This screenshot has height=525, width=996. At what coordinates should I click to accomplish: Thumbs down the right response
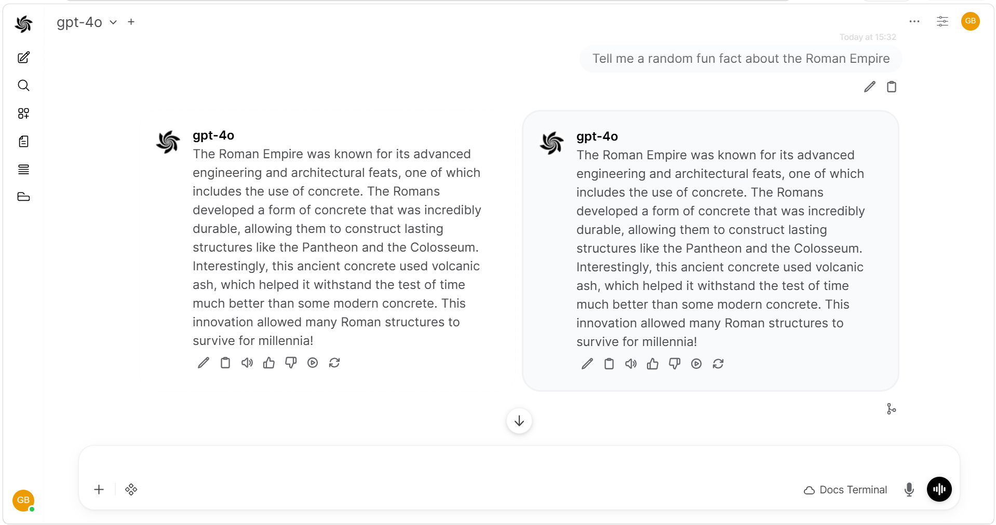pos(675,364)
